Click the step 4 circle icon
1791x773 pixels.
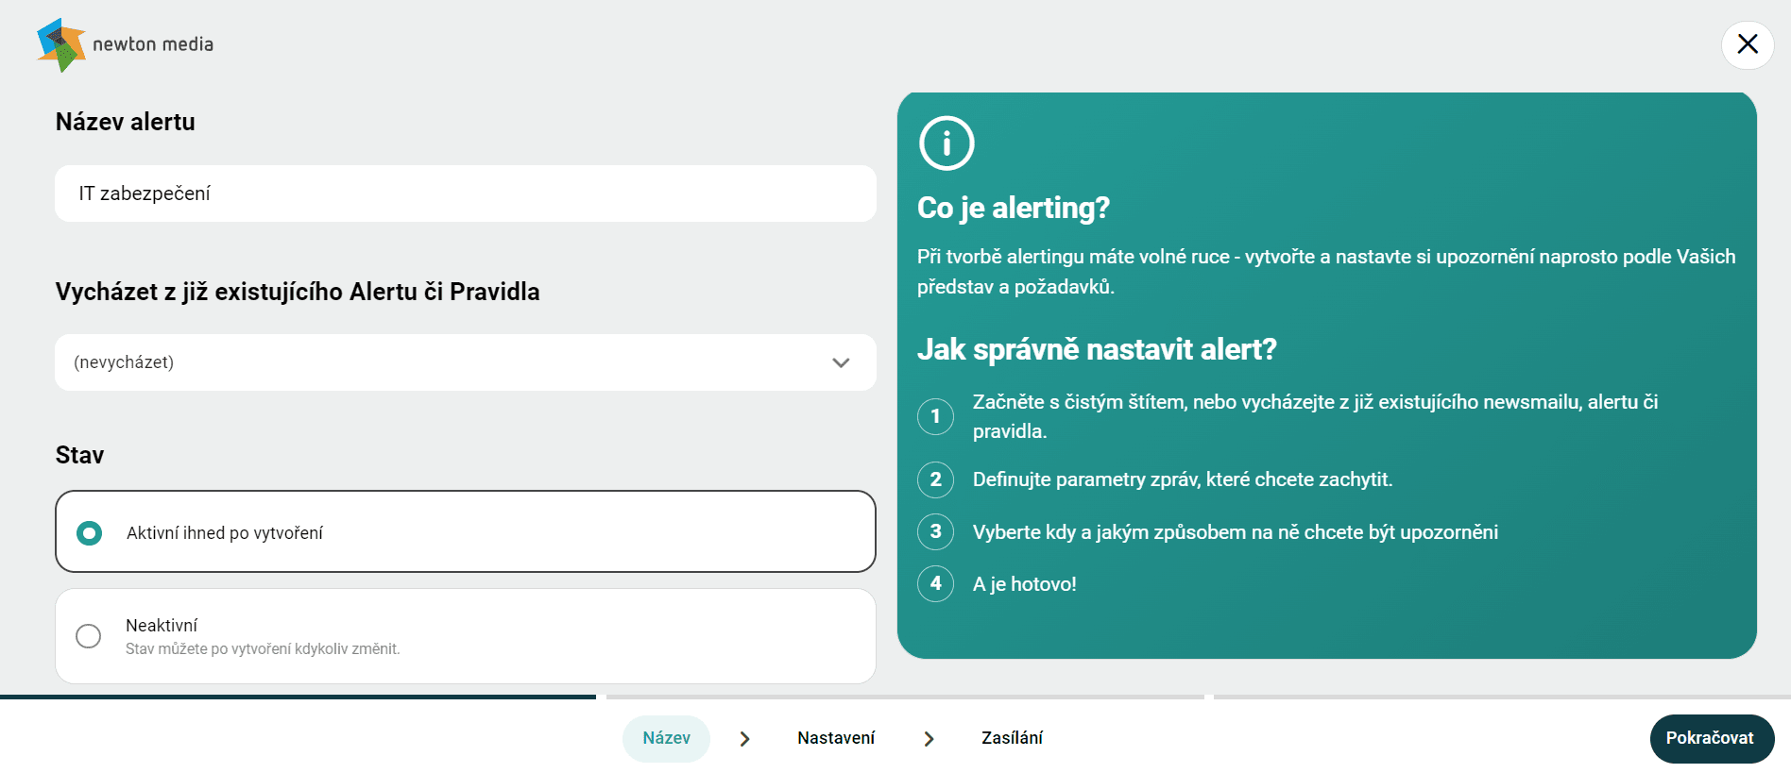935,583
